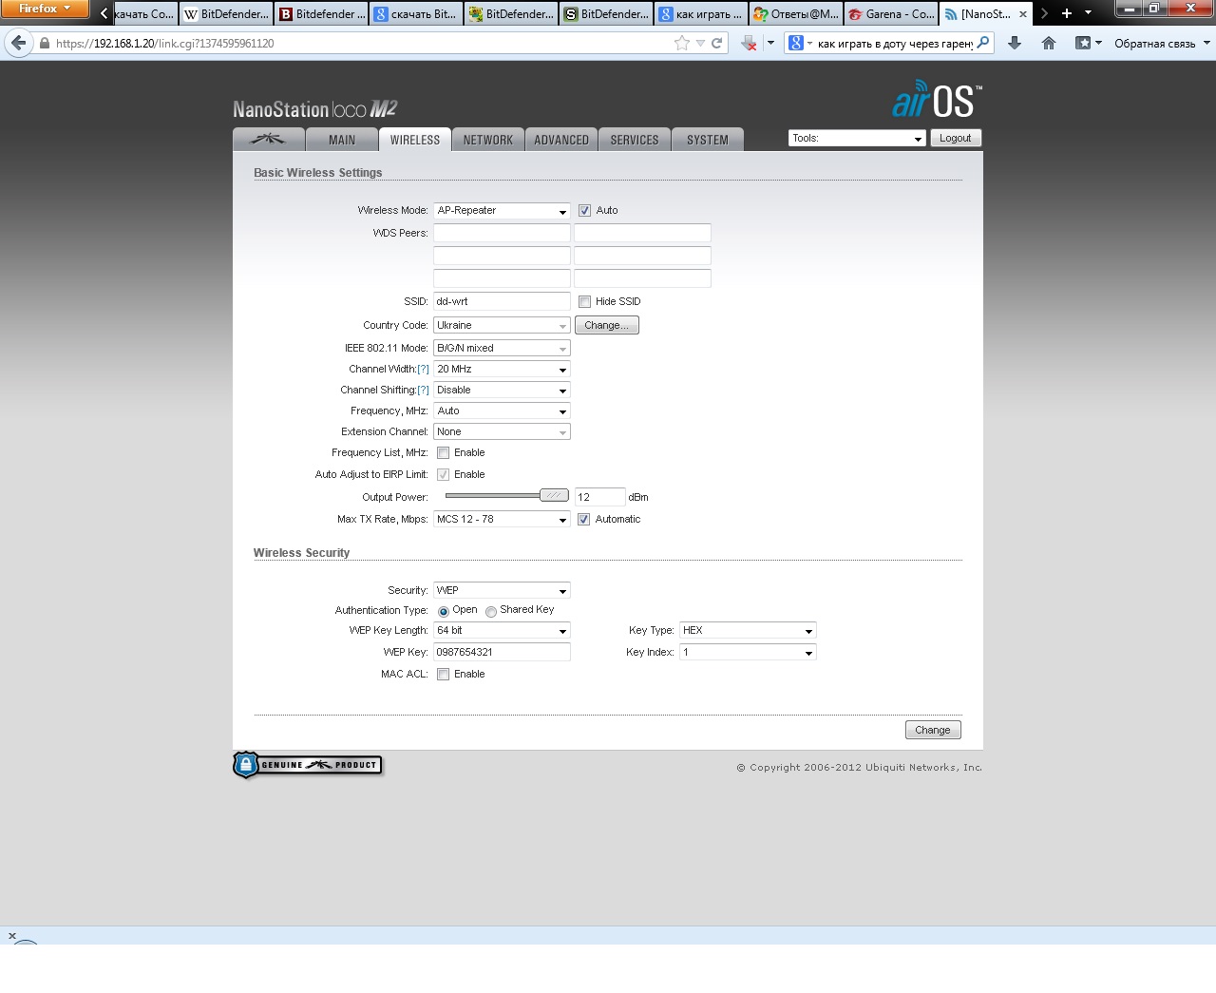Switch to the Garena browser tab
The image size is (1216, 993).
click(891, 14)
